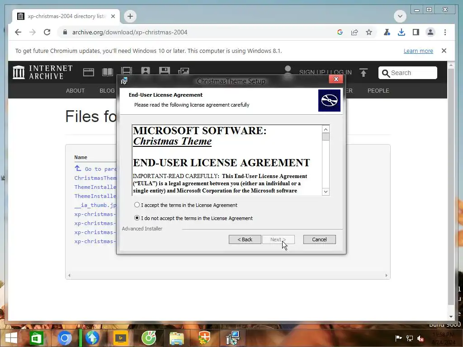Open the File Explorer taskbar icon
Screen dimensions: 463x347
[x=177, y=338]
